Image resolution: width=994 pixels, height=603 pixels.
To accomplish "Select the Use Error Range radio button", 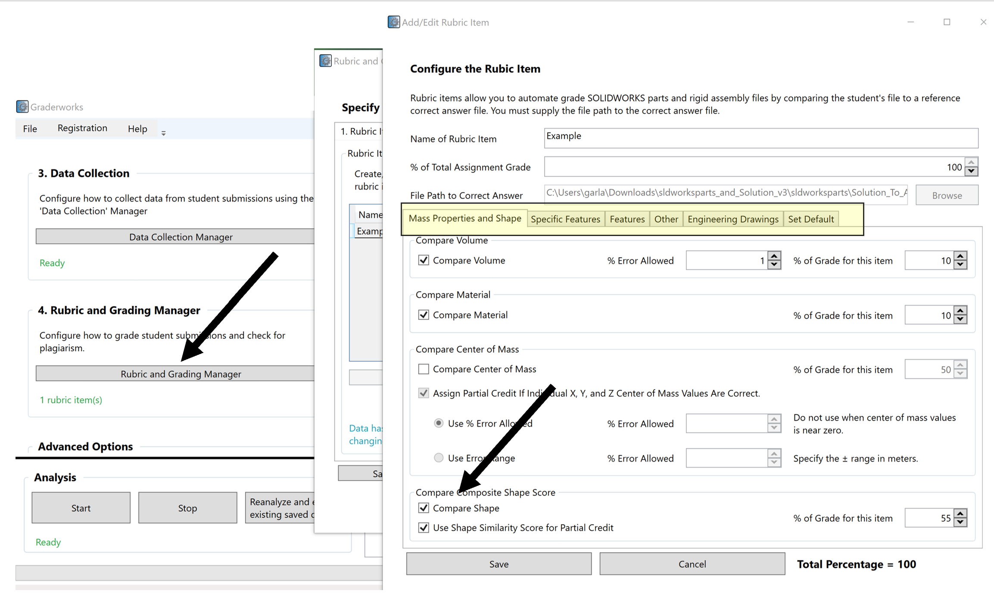I will tap(439, 458).
